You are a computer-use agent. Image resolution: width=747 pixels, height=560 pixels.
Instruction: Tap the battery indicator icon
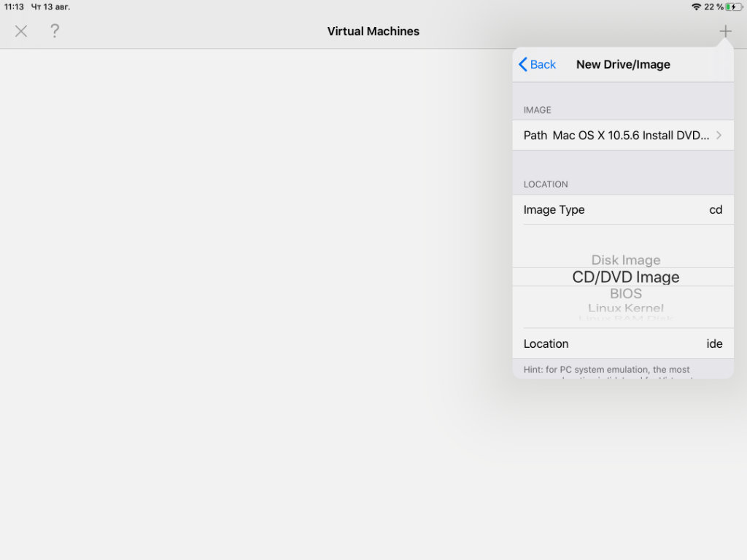(x=732, y=7)
